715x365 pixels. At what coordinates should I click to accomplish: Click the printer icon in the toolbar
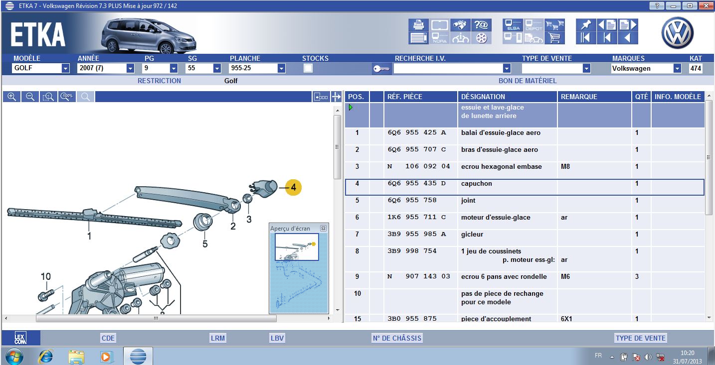click(419, 25)
